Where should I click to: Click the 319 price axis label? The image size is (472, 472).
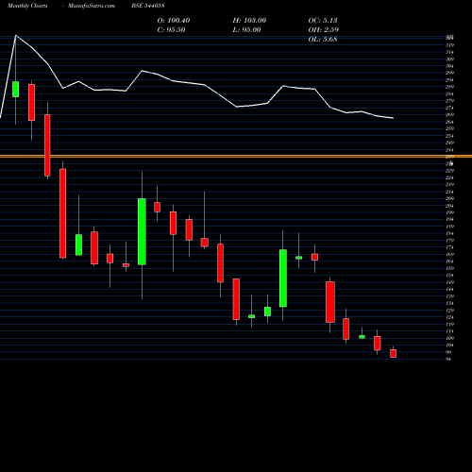pyautogui.click(x=449, y=45)
